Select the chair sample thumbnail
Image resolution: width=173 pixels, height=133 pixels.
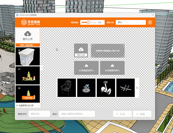coord(67,88)
